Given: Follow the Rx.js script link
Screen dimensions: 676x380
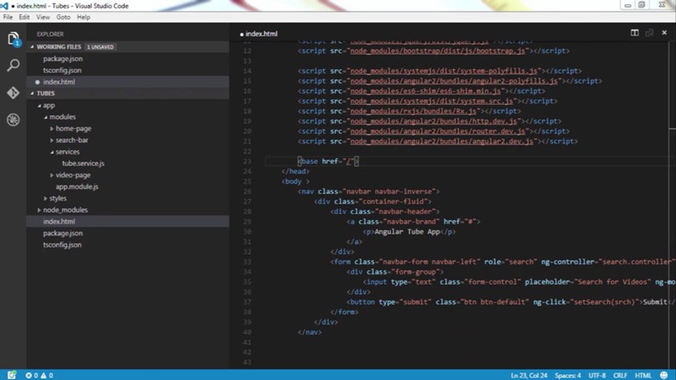Looking at the screenshot, I should [x=414, y=111].
